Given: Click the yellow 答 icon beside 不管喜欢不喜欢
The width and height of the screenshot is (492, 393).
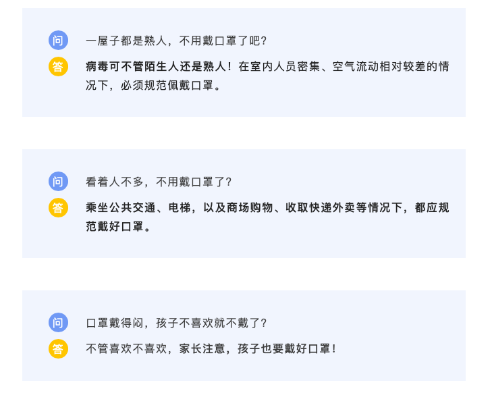Looking at the screenshot, I should (58, 348).
